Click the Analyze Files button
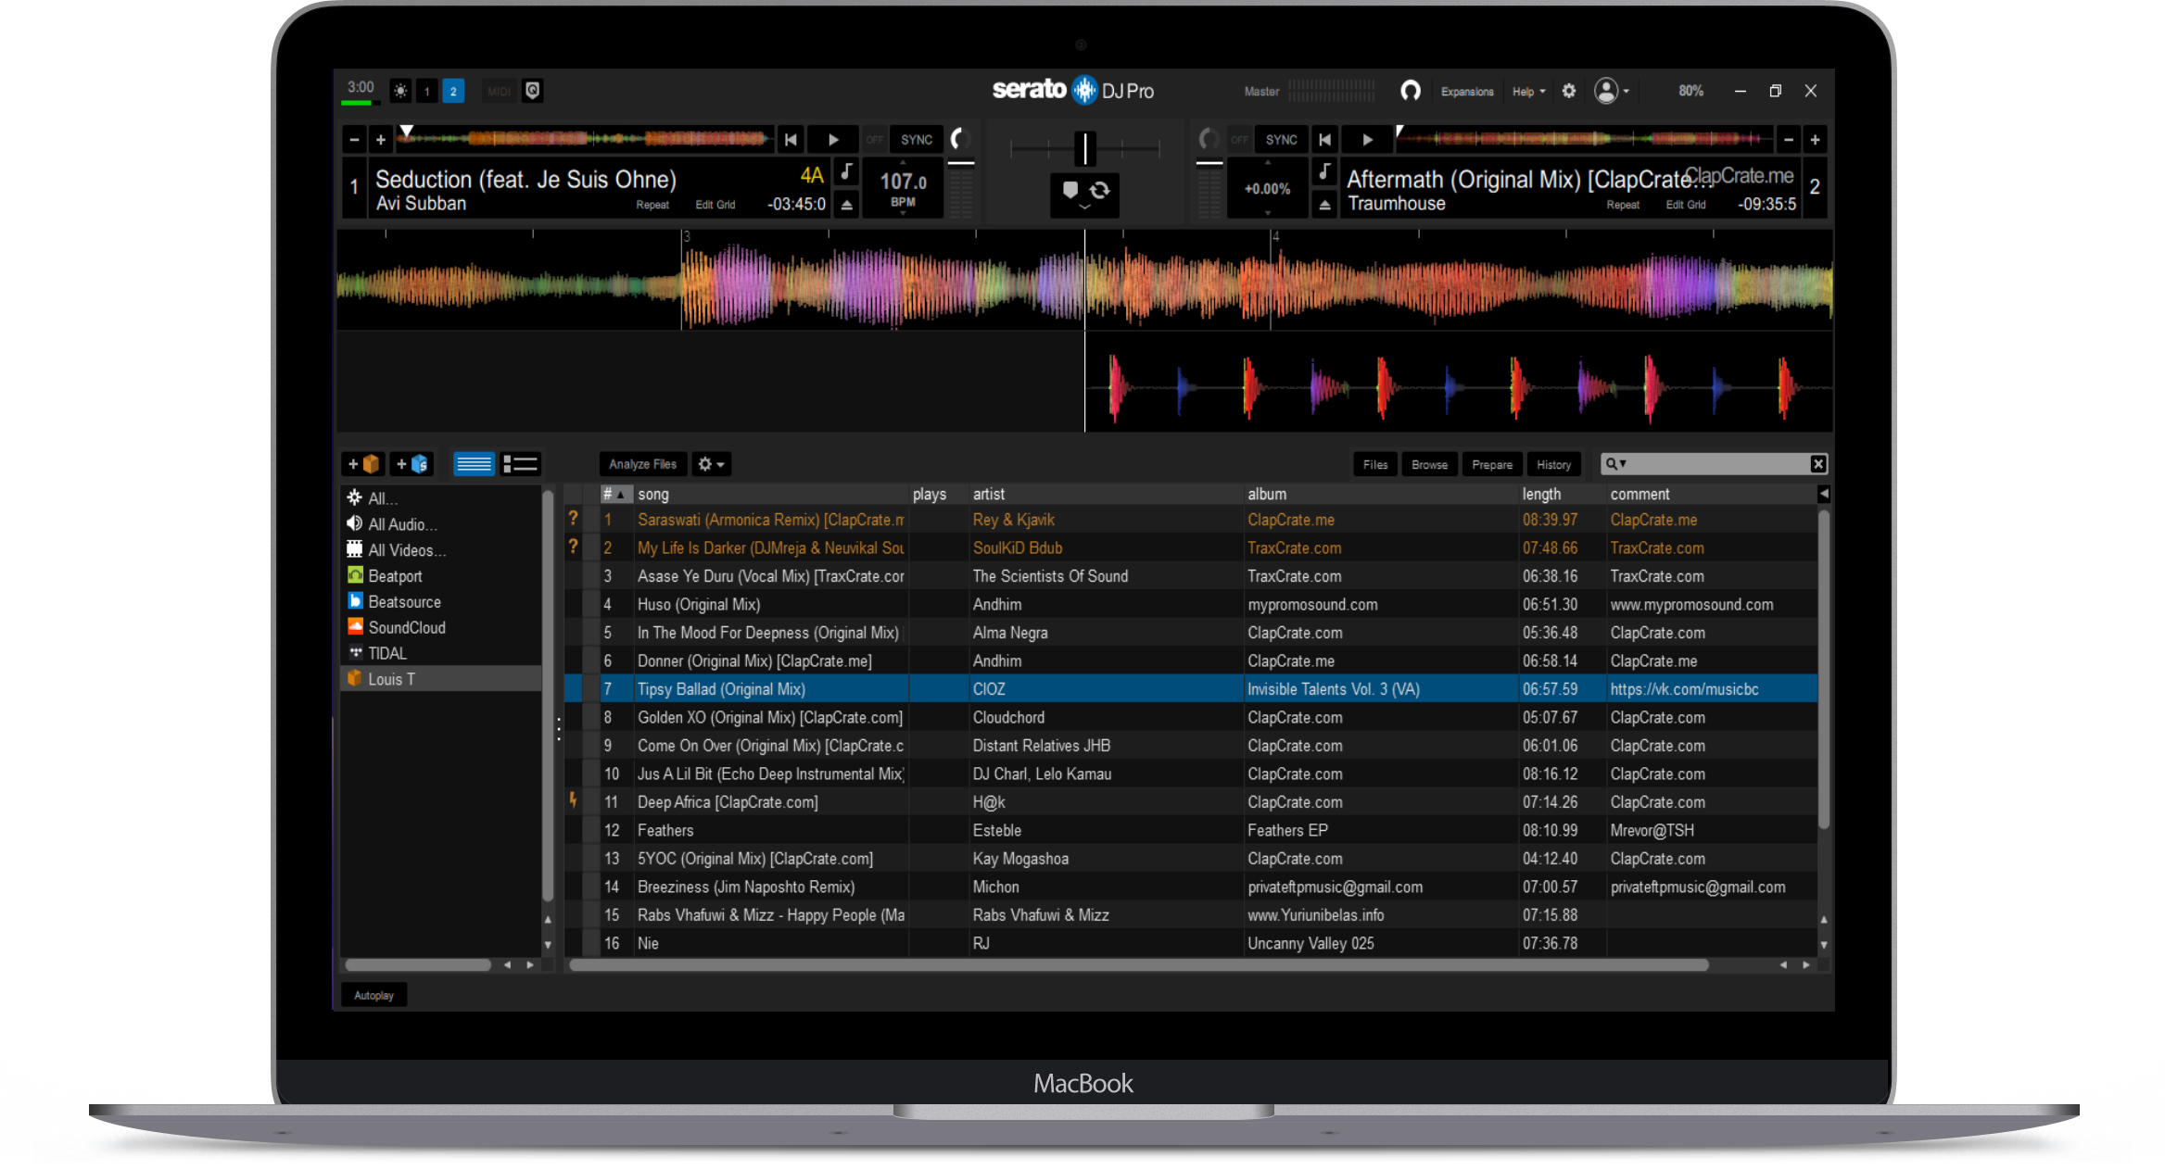The height and width of the screenshot is (1170, 2165). (642, 464)
